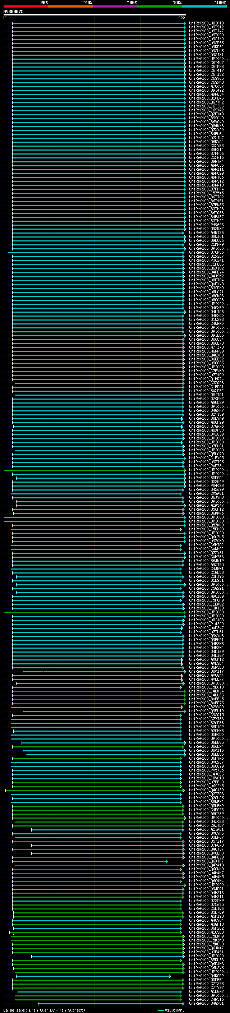This screenshot has height=1013, width=230.
Task: Click the UniRef100_B9SAV9 hit name
Action: (x=206, y=118)
